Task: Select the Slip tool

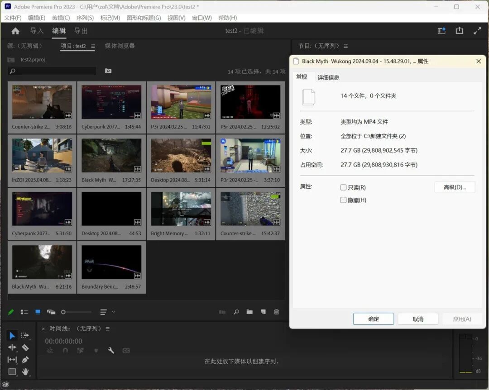Action: coord(12,360)
